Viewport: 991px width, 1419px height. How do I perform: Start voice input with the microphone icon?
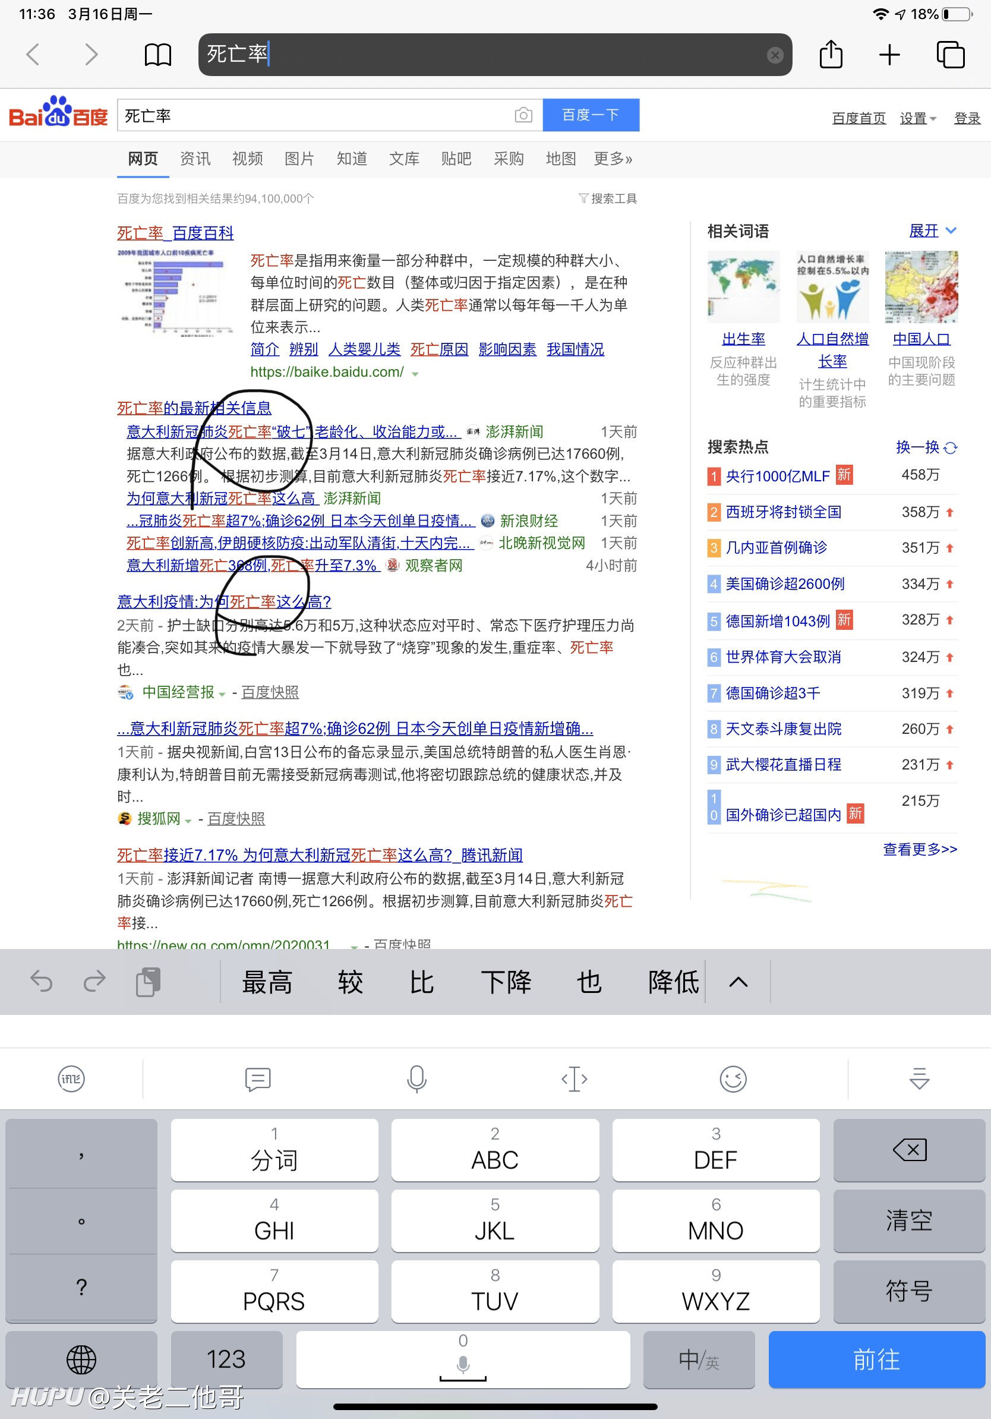click(416, 1079)
